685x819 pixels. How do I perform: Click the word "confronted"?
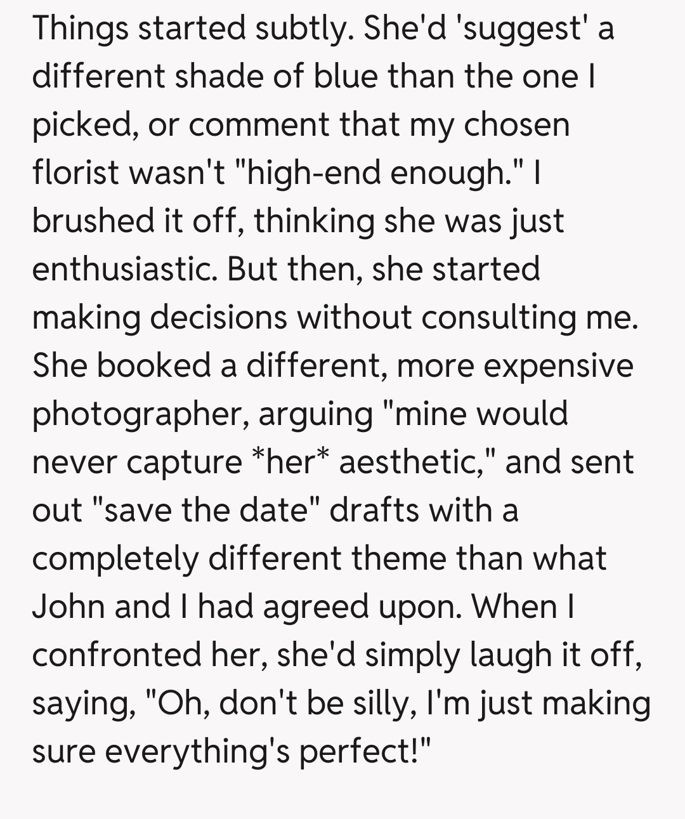(117, 655)
